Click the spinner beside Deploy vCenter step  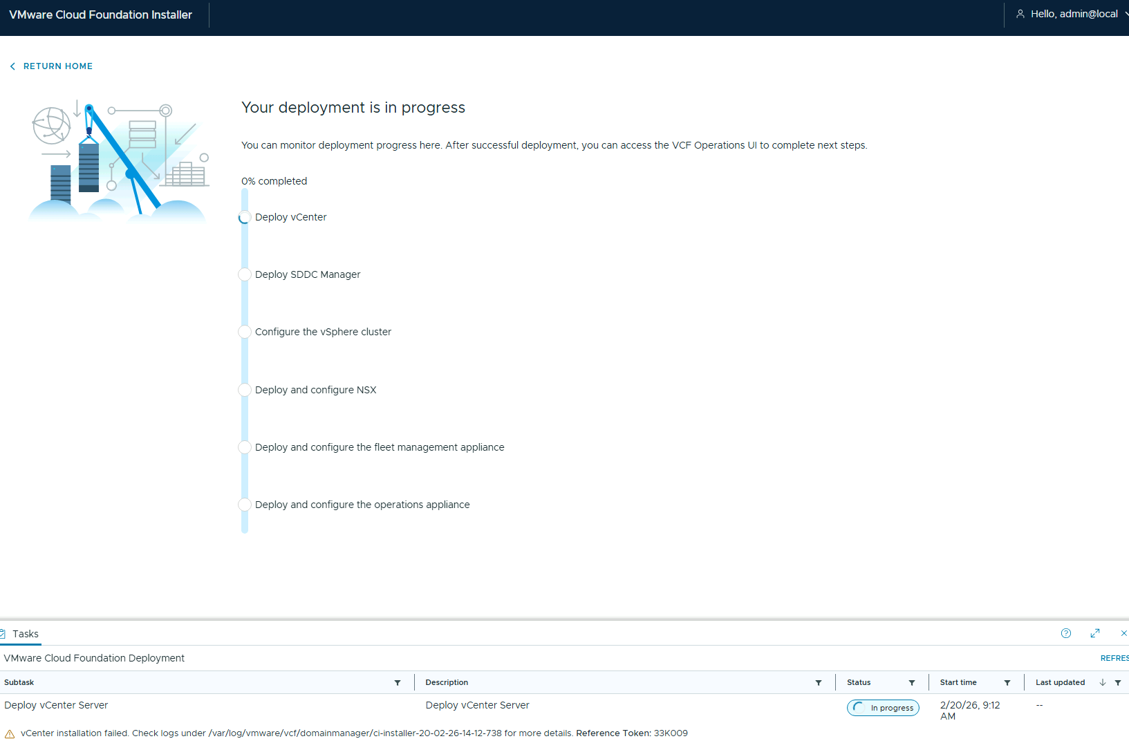pyautogui.click(x=245, y=218)
